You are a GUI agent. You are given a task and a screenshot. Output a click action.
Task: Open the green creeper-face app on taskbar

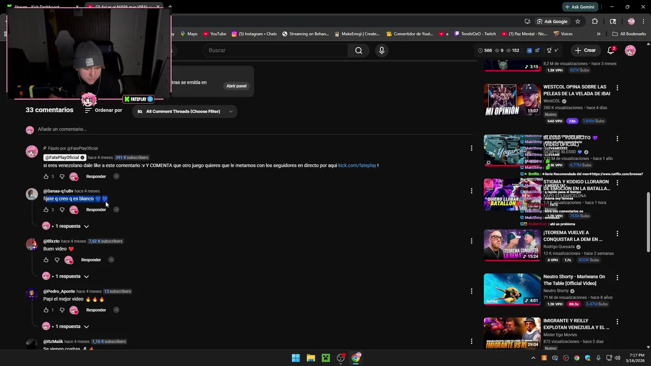coord(325,358)
